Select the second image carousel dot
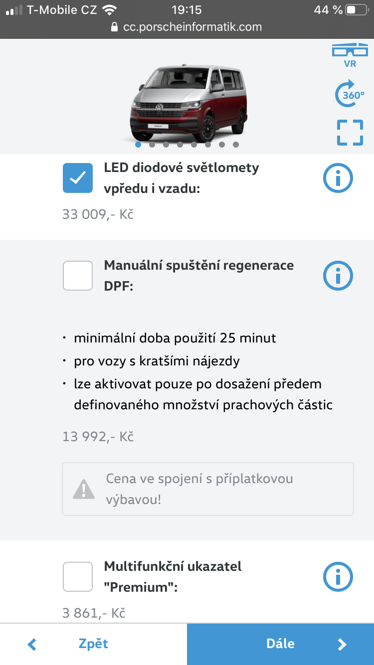The height and width of the screenshot is (665, 374). (x=152, y=145)
